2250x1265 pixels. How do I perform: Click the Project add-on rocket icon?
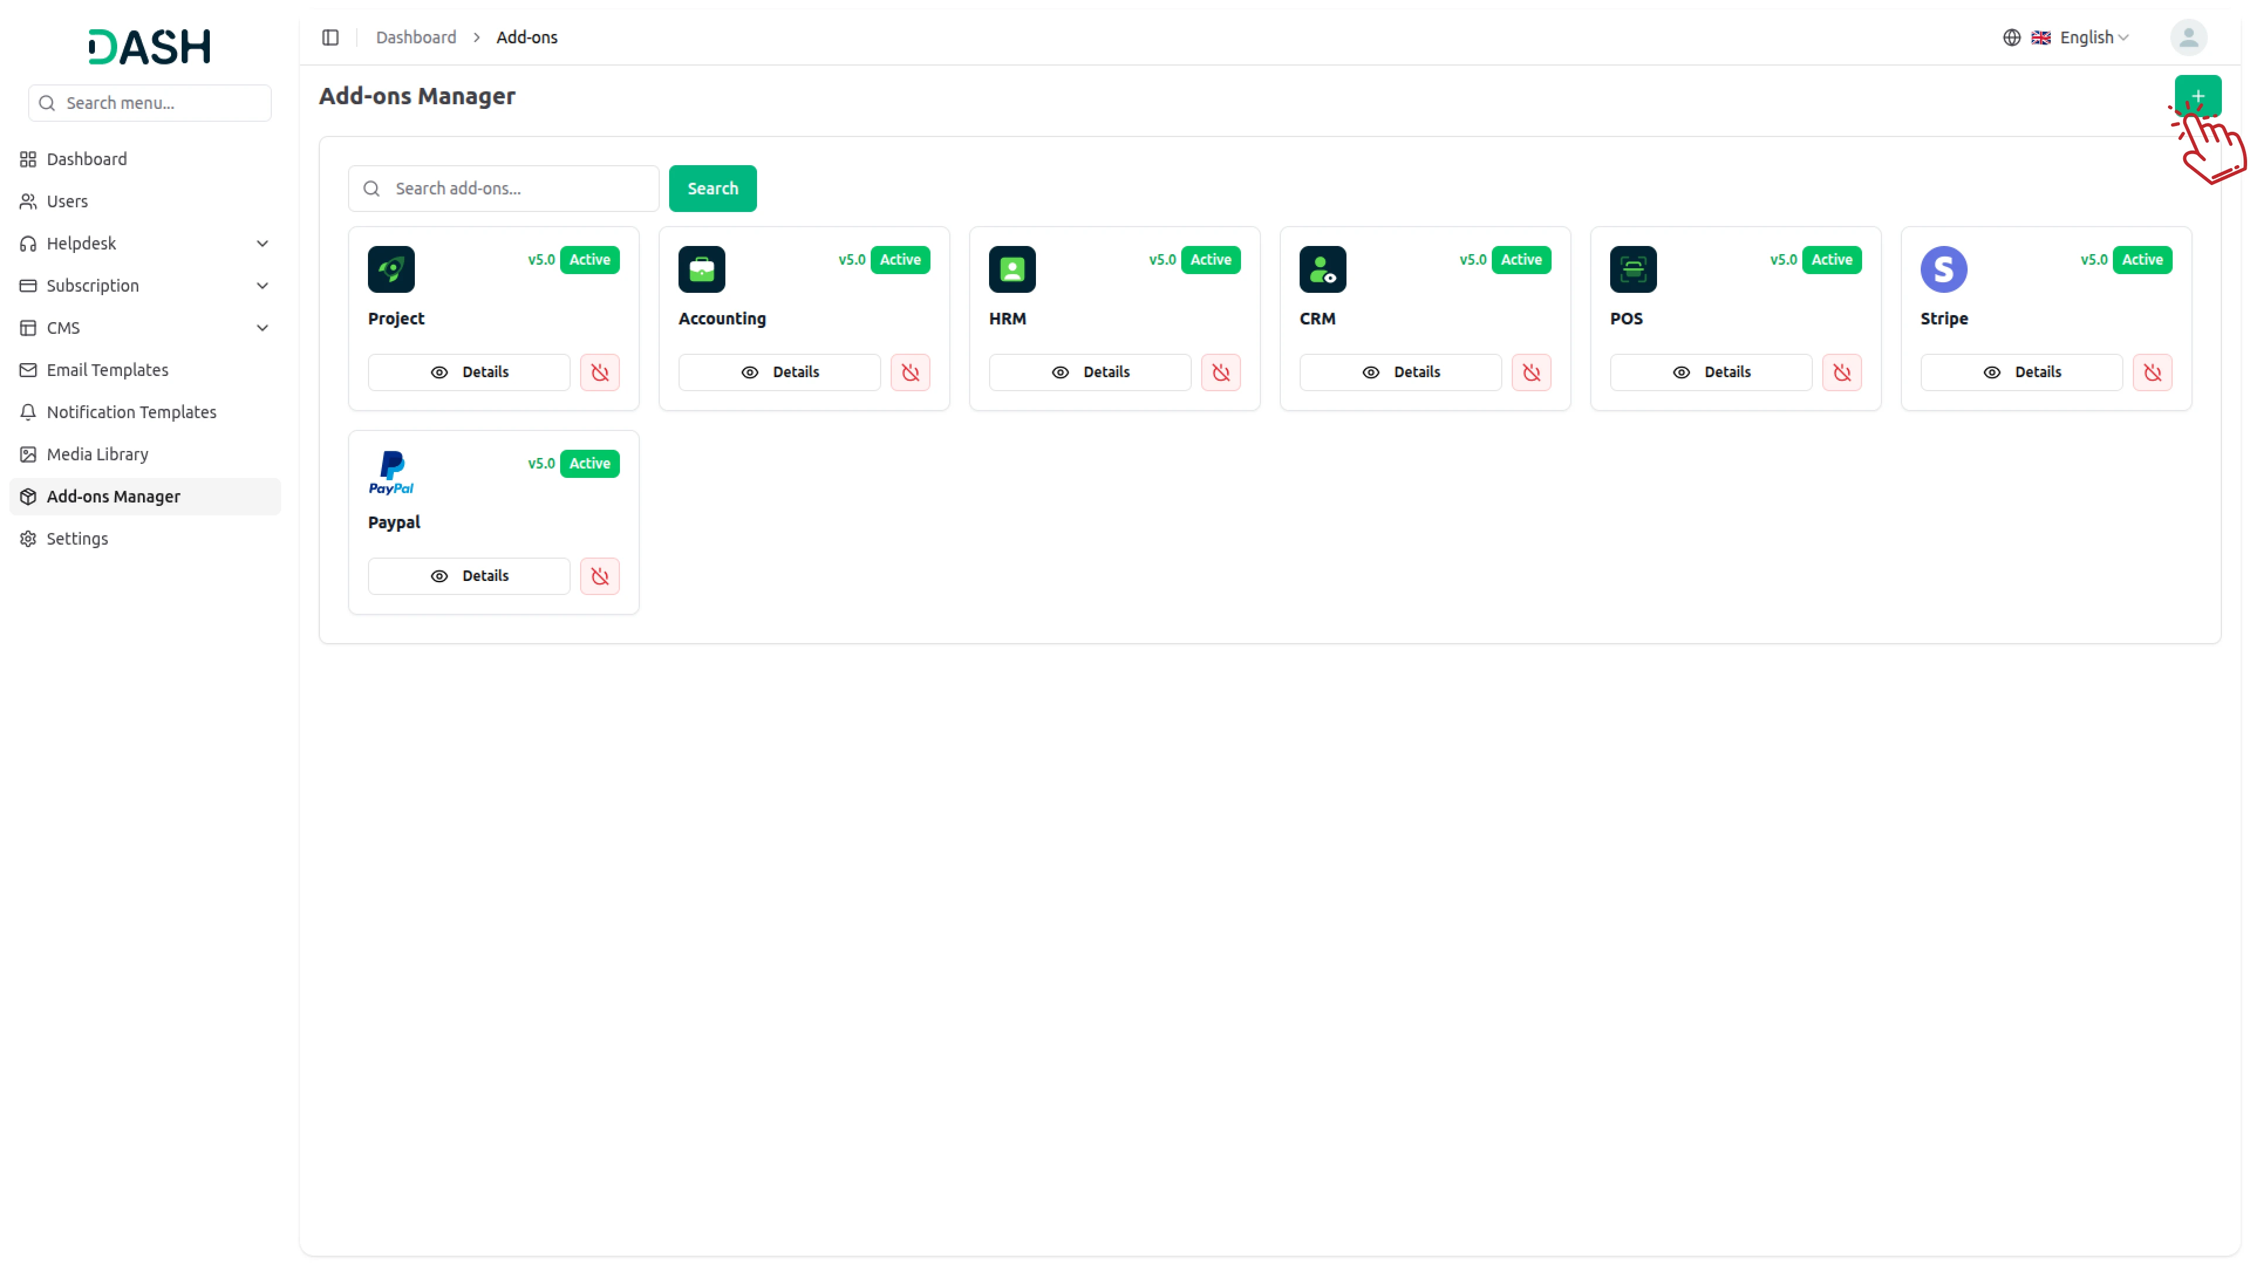(390, 269)
